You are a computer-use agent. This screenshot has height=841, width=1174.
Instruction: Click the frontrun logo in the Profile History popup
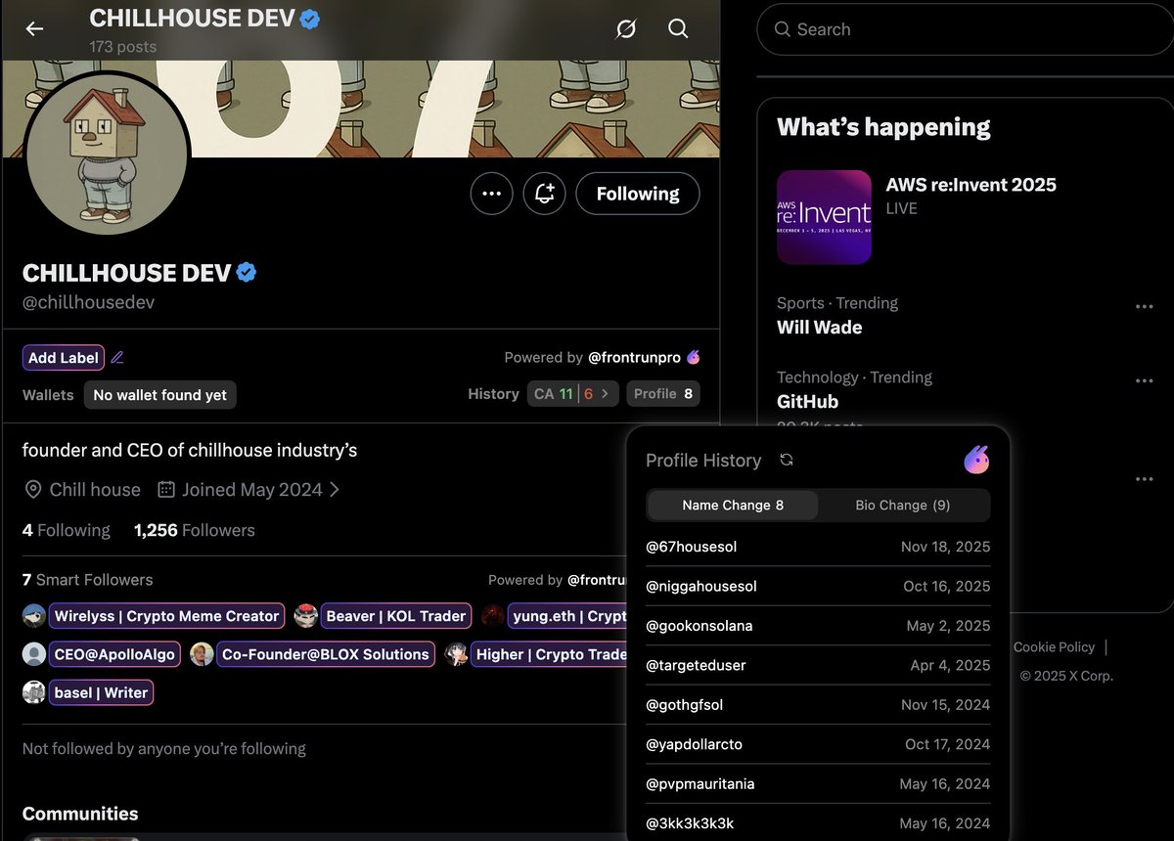pos(976,460)
